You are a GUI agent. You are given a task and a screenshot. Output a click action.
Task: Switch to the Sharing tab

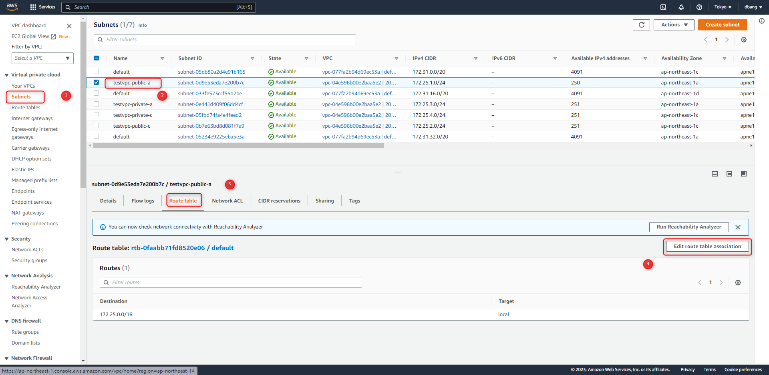pos(325,201)
